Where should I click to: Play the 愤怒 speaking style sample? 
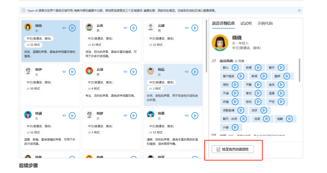coord(235,85)
